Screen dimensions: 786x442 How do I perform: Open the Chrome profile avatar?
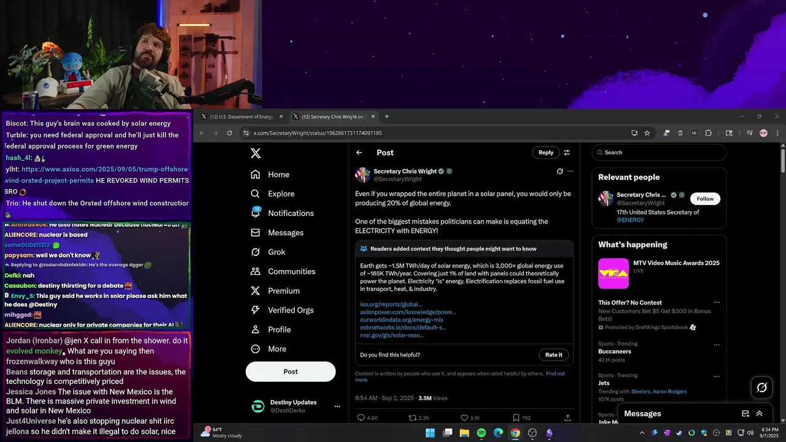pos(764,133)
